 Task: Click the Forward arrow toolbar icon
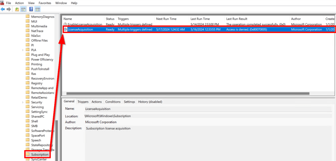tap(8, 9)
